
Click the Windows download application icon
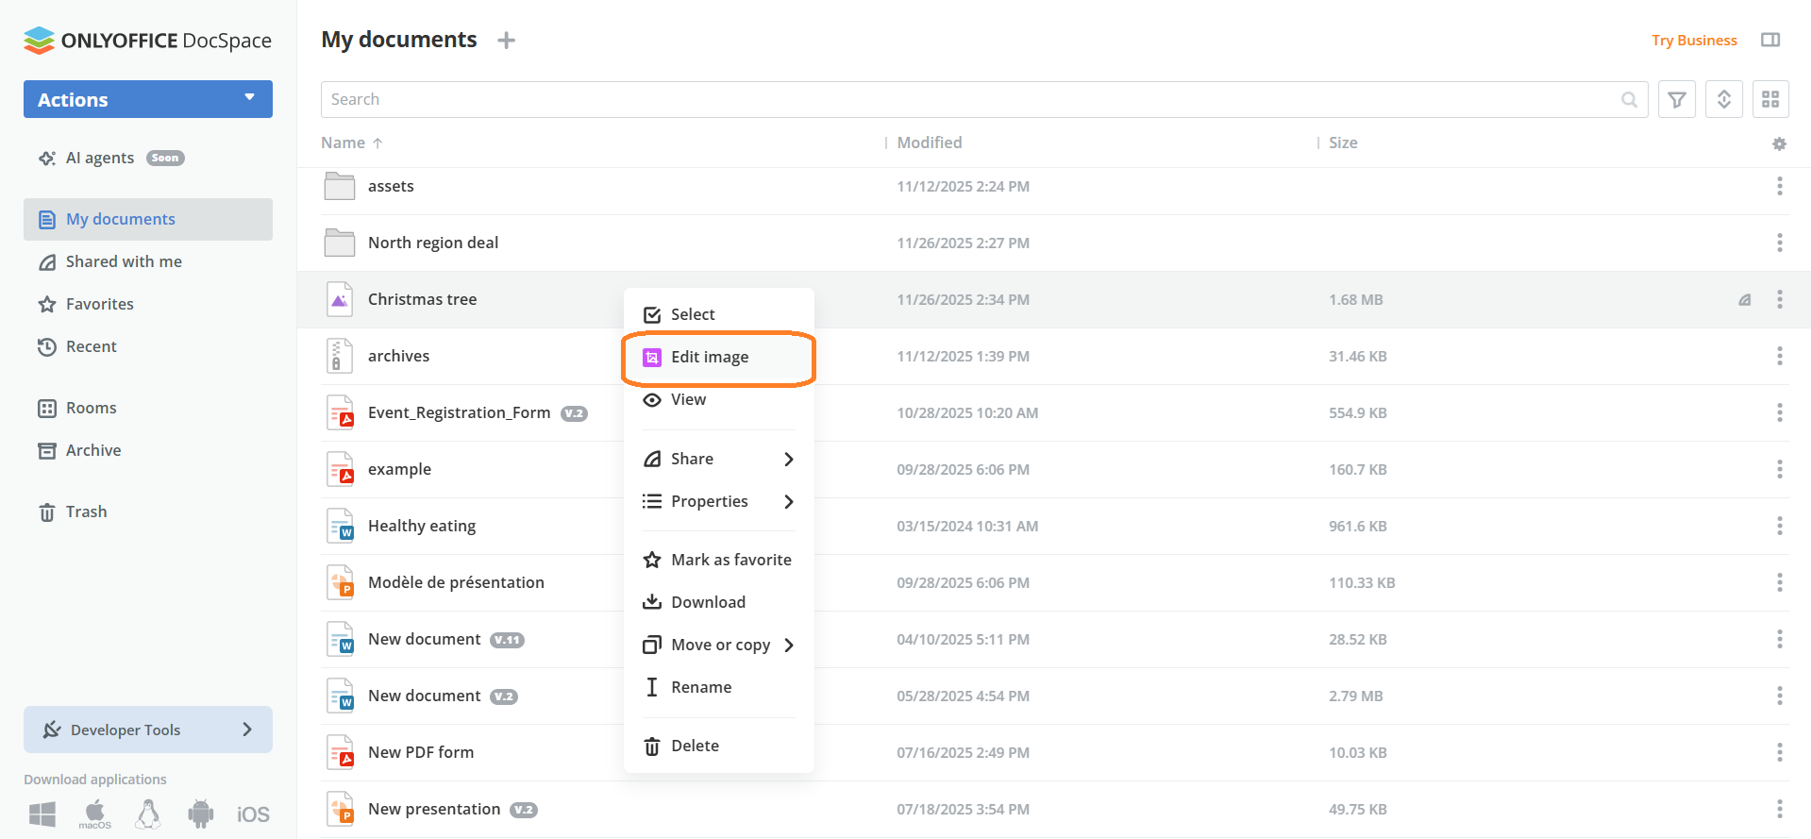point(42,814)
